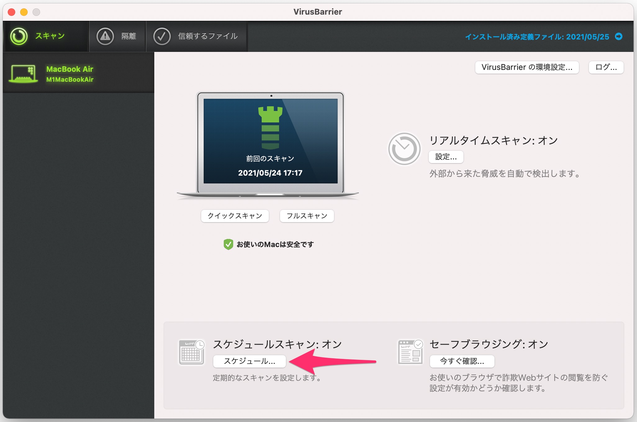The height and width of the screenshot is (422, 637).
Task: Click the safe browsing description text
Action: [x=519, y=383]
